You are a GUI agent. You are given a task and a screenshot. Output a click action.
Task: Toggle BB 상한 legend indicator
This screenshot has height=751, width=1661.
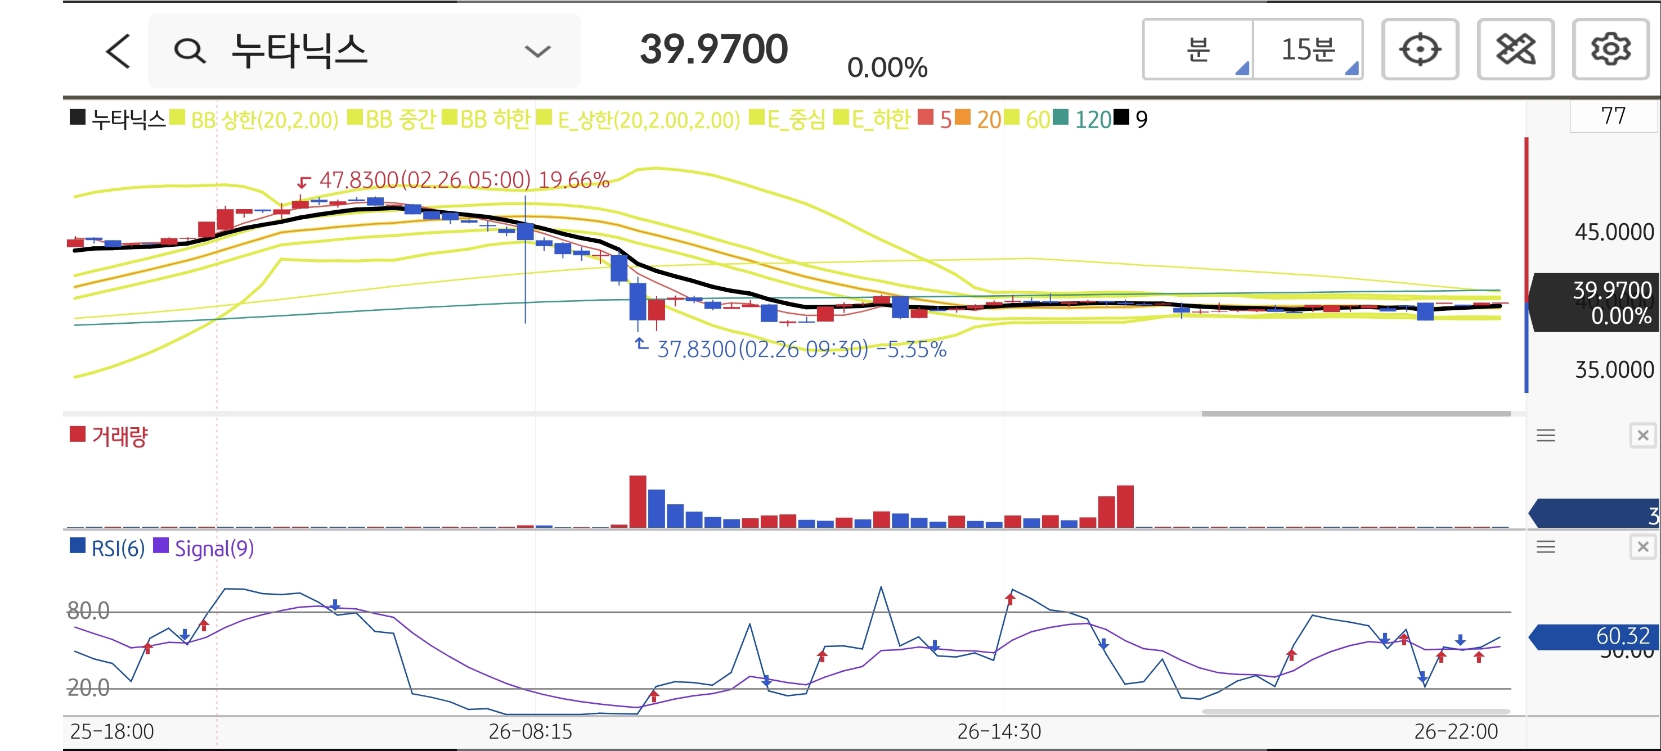(263, 120)
